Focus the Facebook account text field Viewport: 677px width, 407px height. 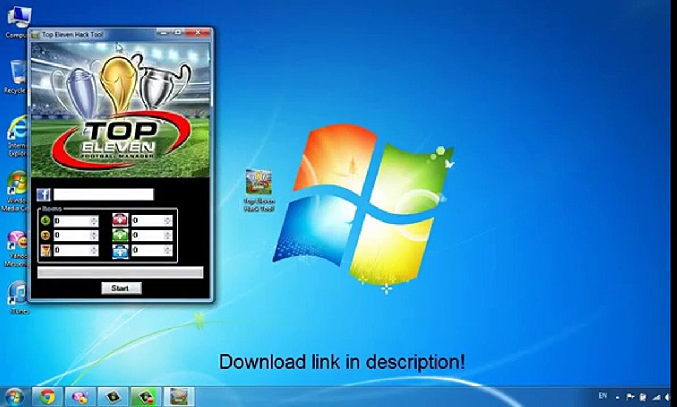[x=104, y=194]
